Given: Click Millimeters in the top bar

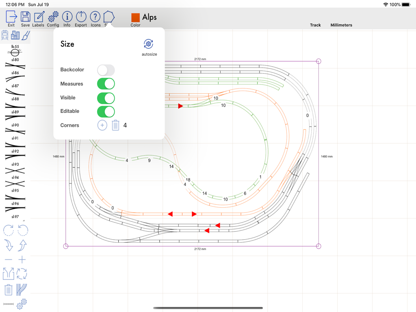Looking at the screenshot, I should pos(341,25).
